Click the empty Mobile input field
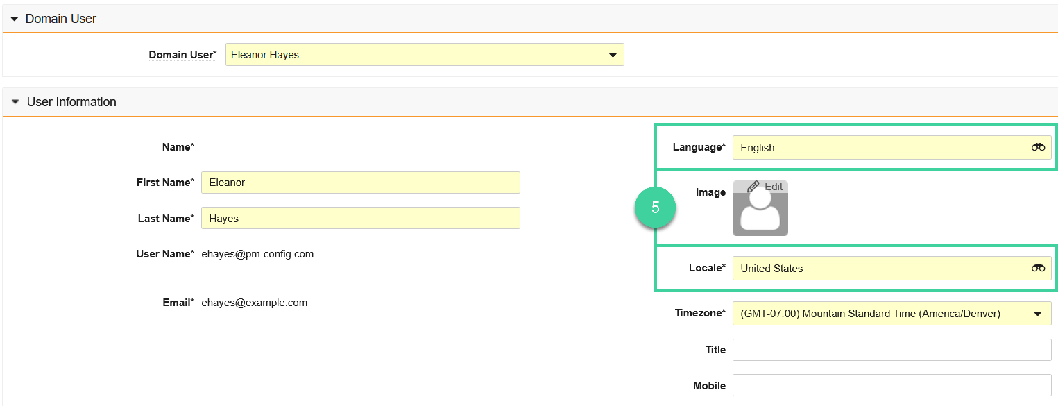The height and width of the screenshot is (406, 1058). coord(891,385)
